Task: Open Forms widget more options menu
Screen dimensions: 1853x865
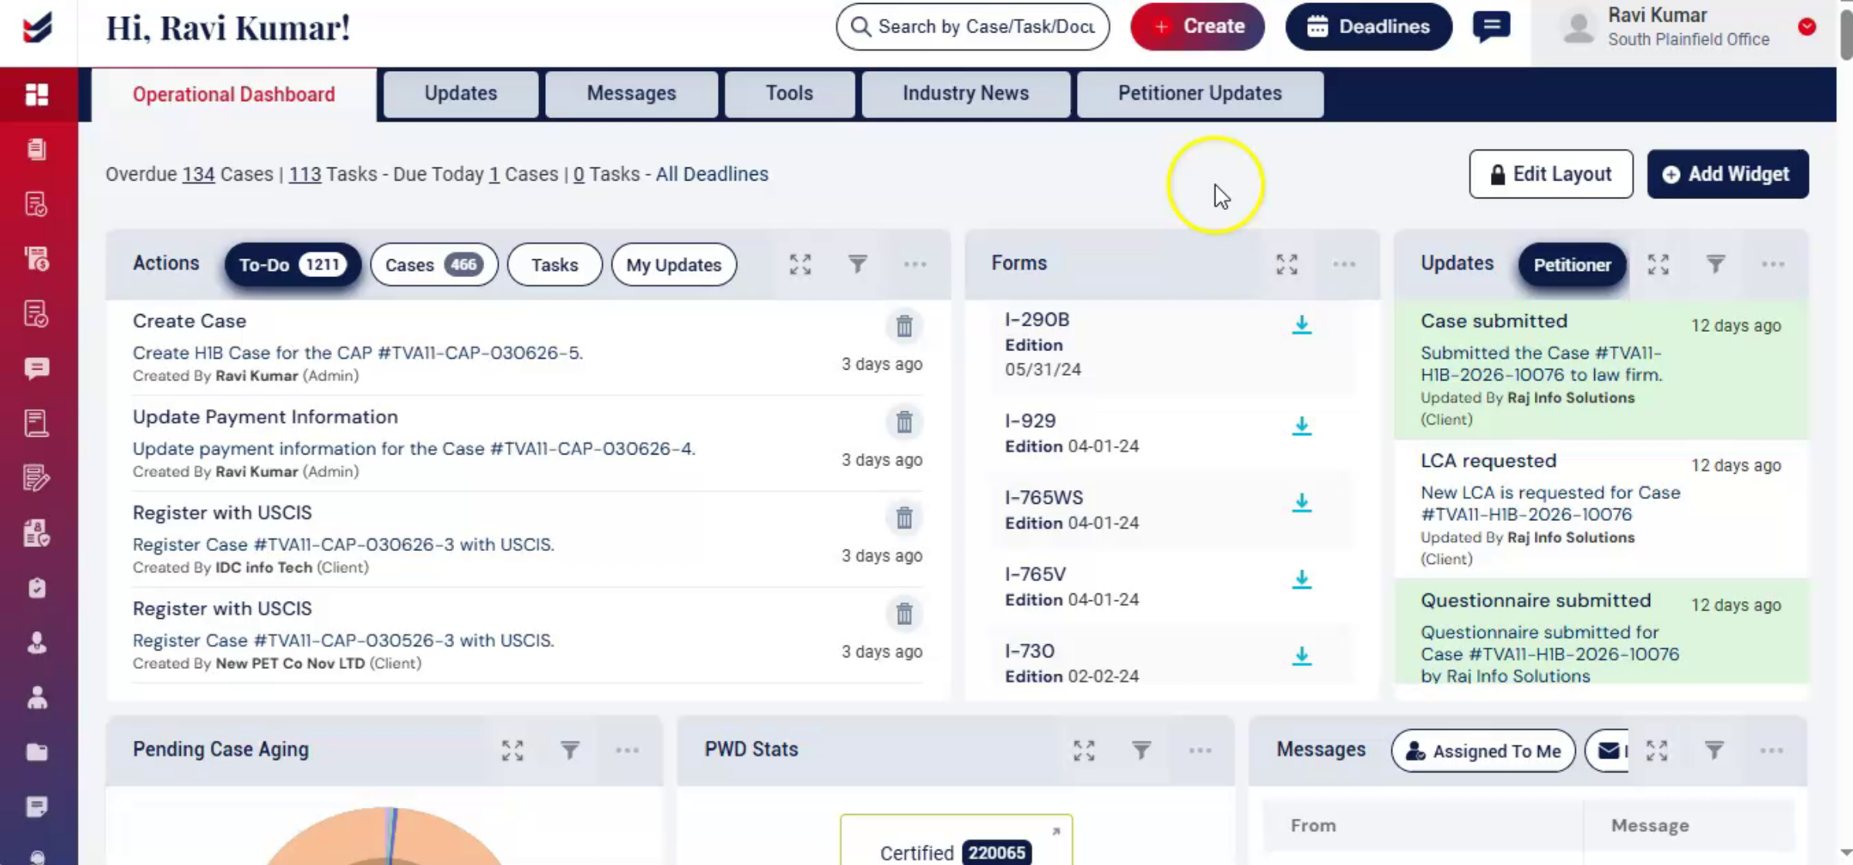Action: pos(1344,265)
